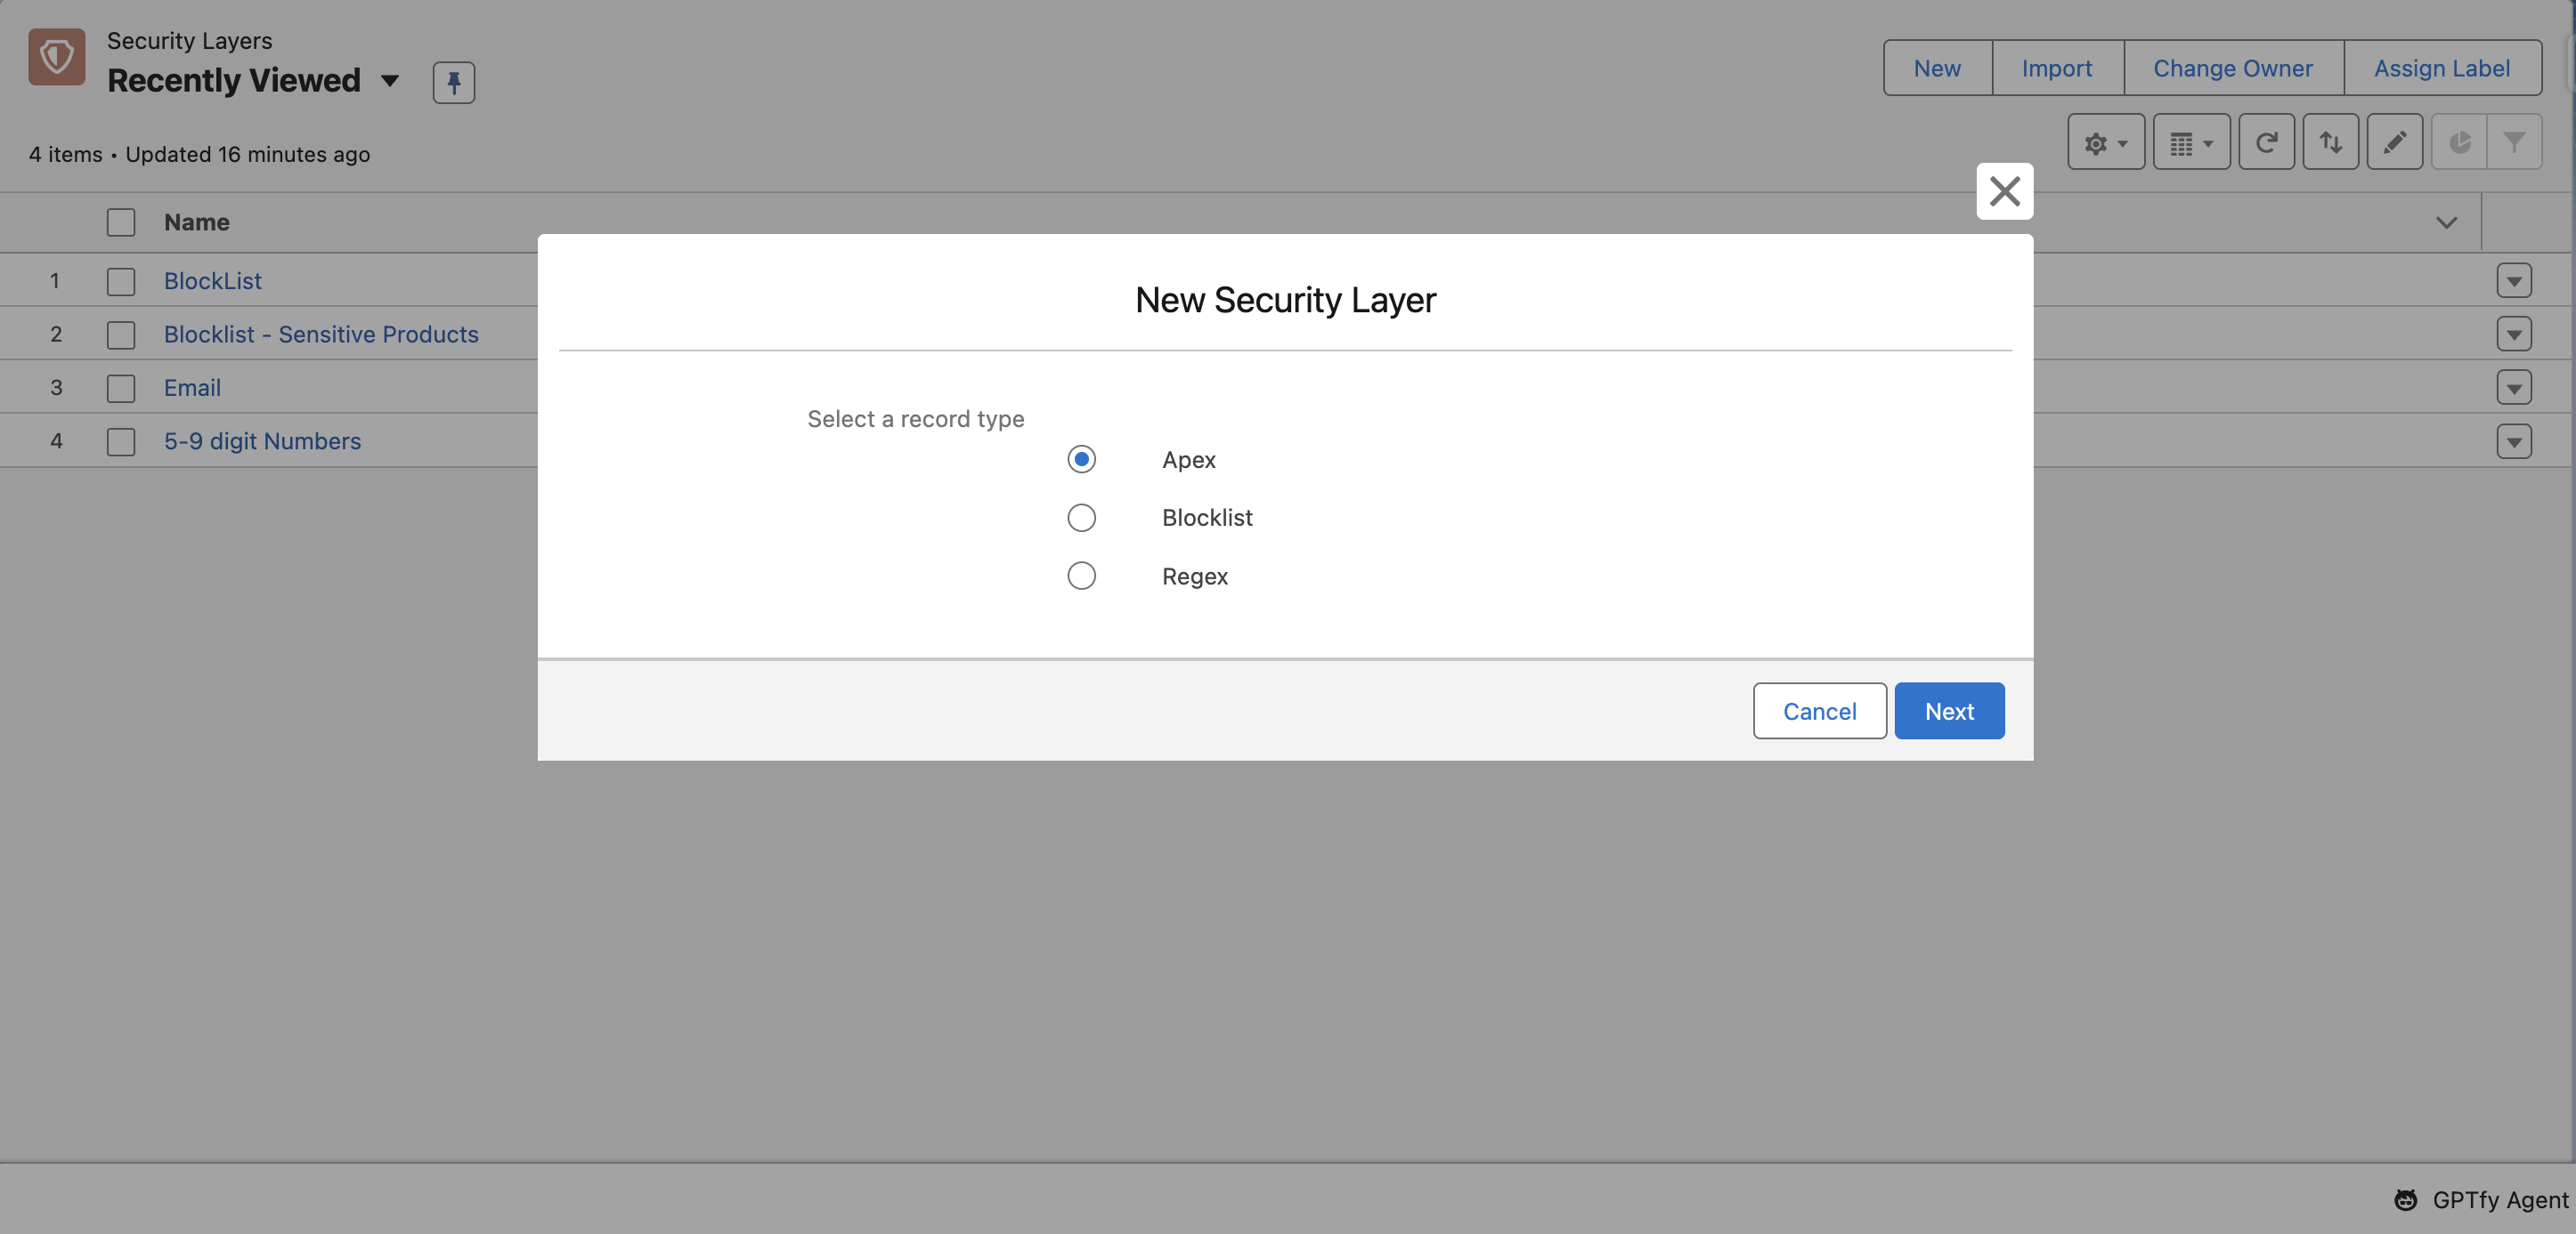
Task: Open row actions for BlockList row
Action: (2513, 281)
